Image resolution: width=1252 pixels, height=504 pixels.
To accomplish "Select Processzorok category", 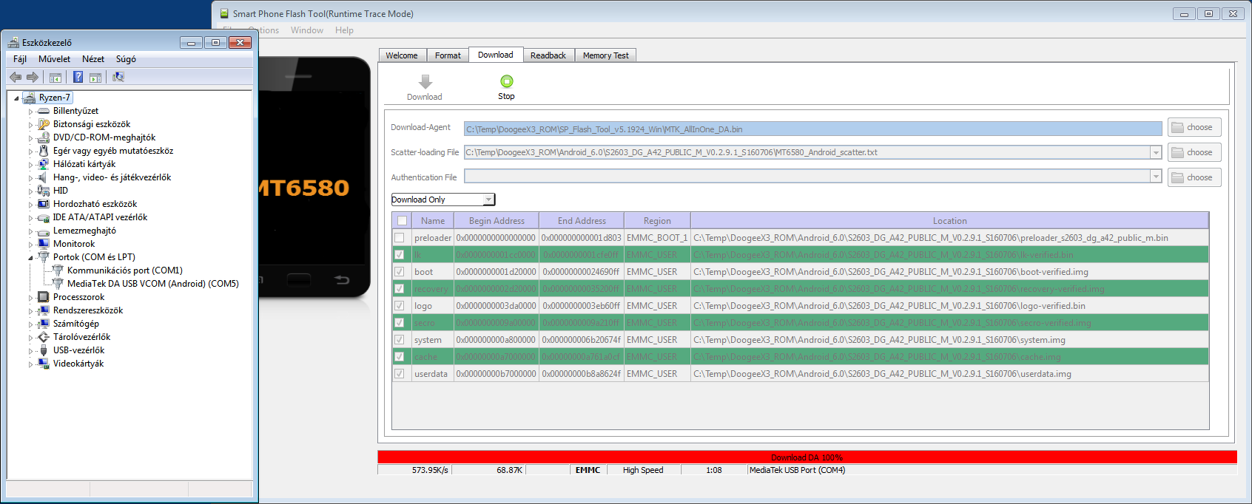I will coord(79,297).
